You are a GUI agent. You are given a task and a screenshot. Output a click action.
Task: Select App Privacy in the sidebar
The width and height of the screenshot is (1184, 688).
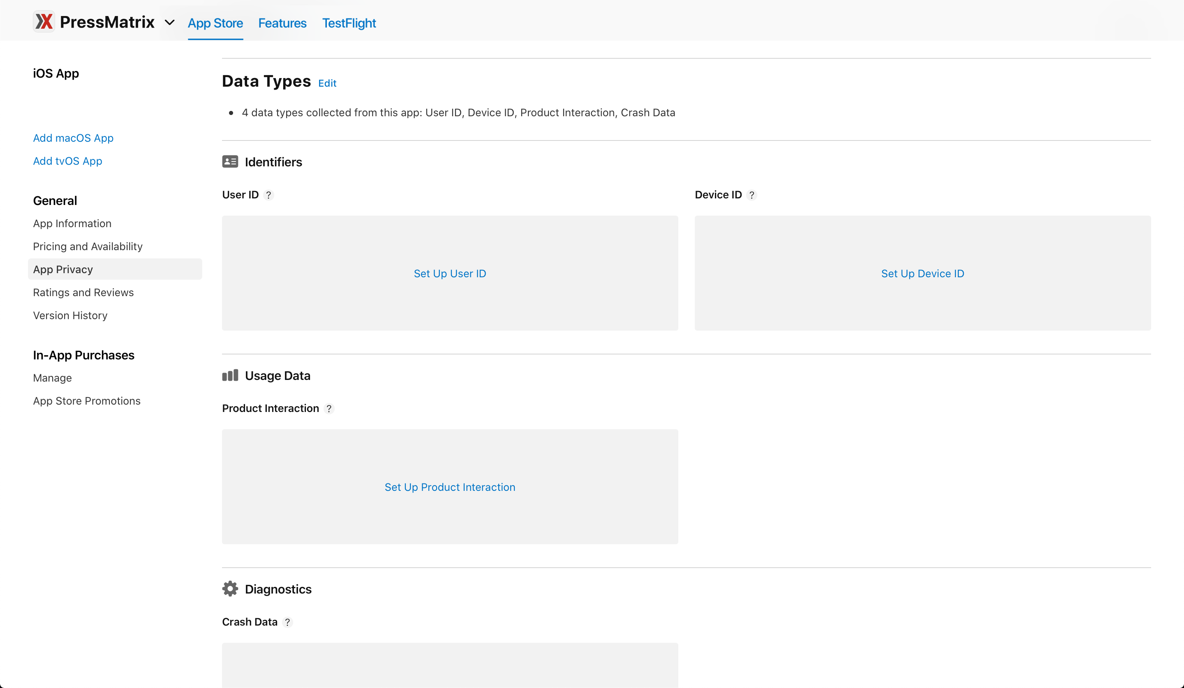click(115, 269)
